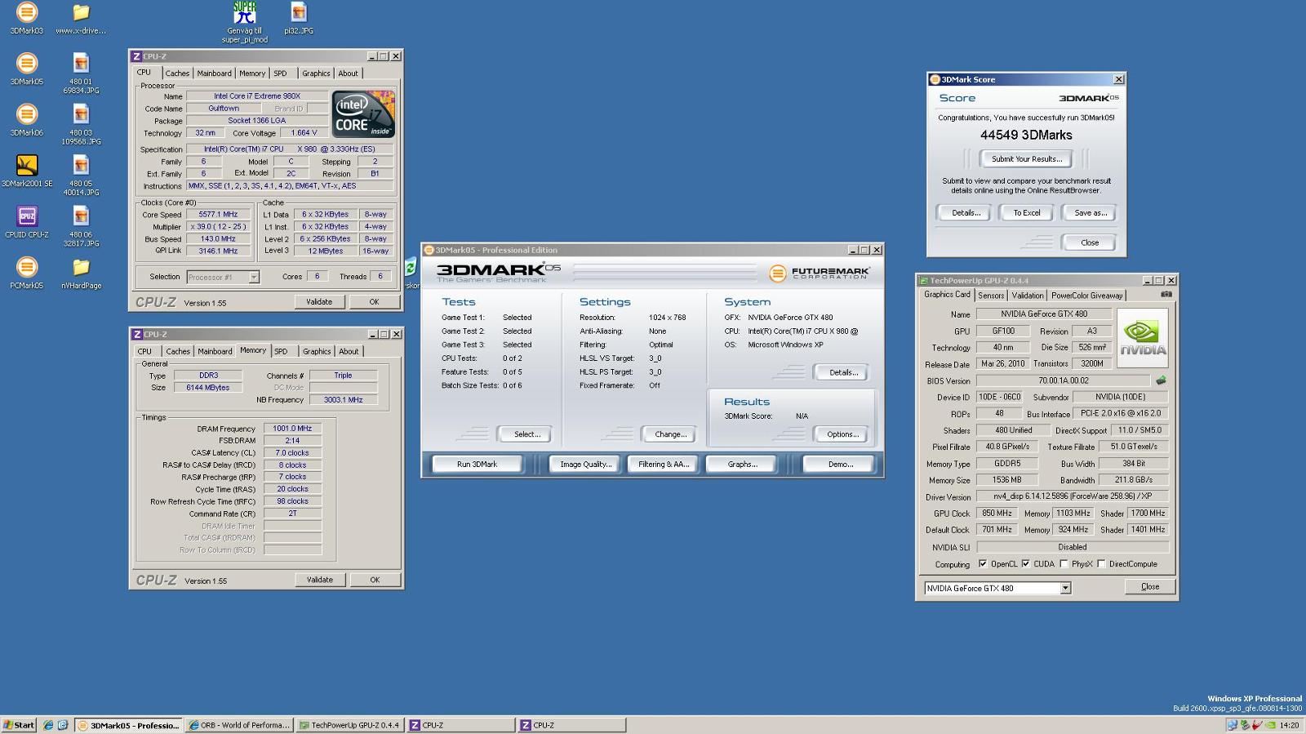This screenshot has height=734, width=1306.
Task: Open the www.x-drive folder on desktop
Action: coord(81,19)
